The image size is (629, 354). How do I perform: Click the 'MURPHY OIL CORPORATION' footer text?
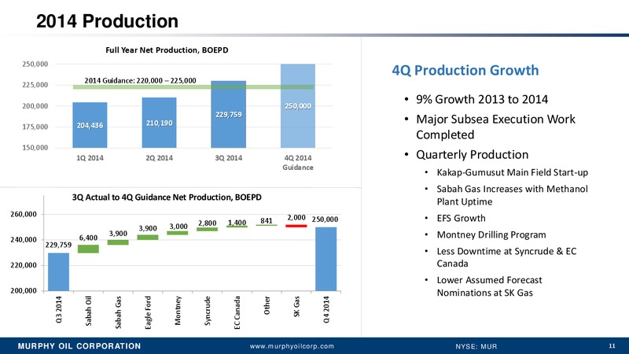click(79, 346)
